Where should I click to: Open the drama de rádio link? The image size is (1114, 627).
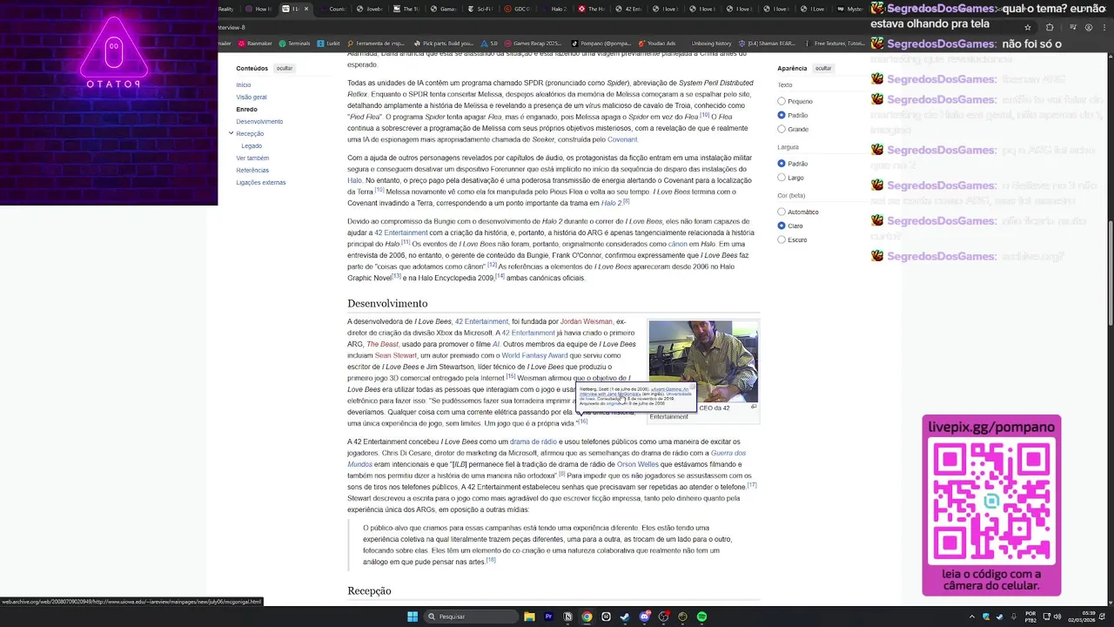(534, 442)
